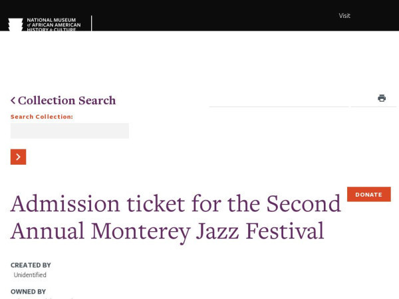Click the vertical divider next to the museum logo
399x299 pixels.
91,23
